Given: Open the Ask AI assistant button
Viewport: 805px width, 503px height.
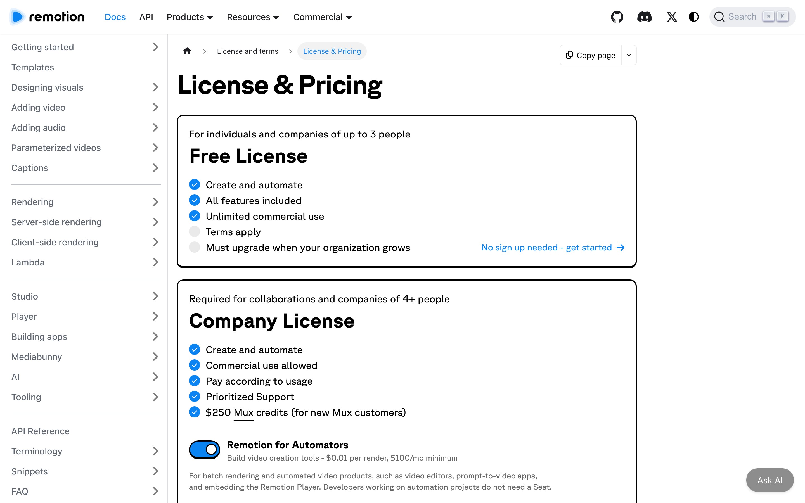Looking at the screenshot, I should tap(770, 480).
